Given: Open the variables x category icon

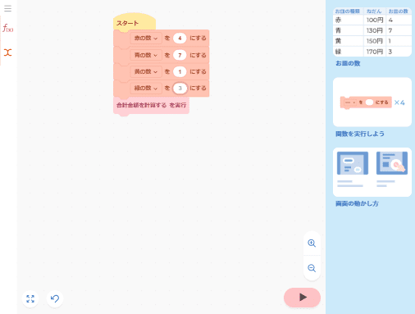Looking at the screenshot, I should click(7, 52).
